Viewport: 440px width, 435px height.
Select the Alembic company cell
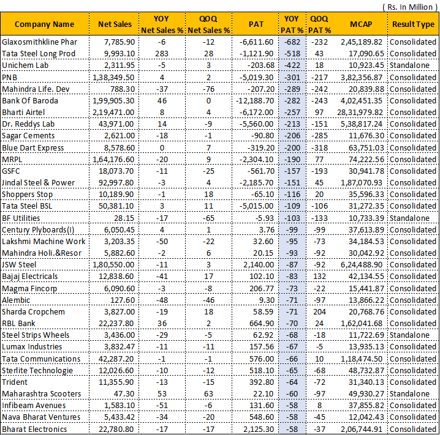click(x=16, y=300)
